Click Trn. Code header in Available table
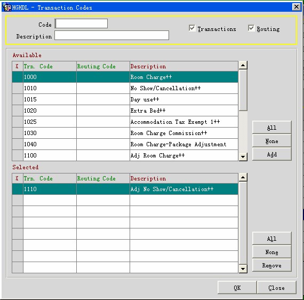Image resolution: width=304 pixels, height=300 pixels. click(x=50, y=66)
